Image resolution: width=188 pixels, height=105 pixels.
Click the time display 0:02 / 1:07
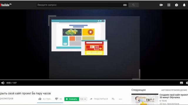tap(11, 83)
